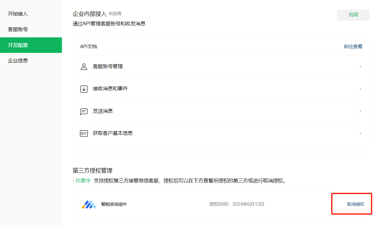Click the chat-bubble icon beside 发送消息
This screenshot has height=227, width=376.
[84, 111]
